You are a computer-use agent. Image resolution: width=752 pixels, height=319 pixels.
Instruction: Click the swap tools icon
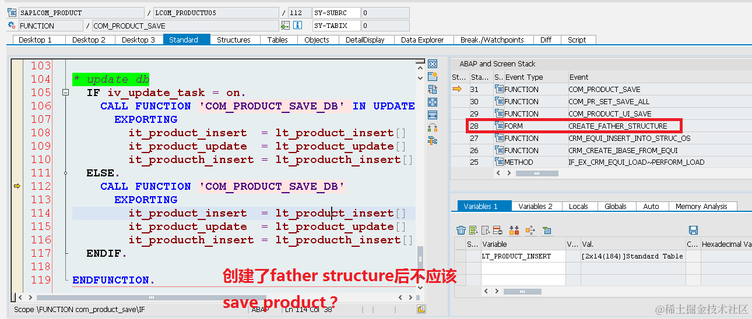point(433,128)
